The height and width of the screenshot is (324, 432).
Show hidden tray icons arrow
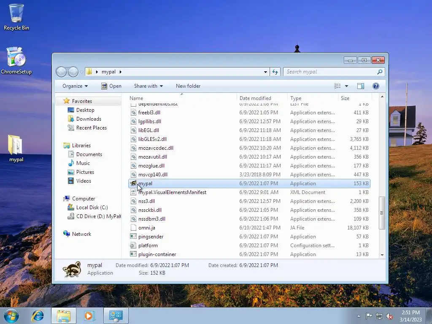click(359, 316)
